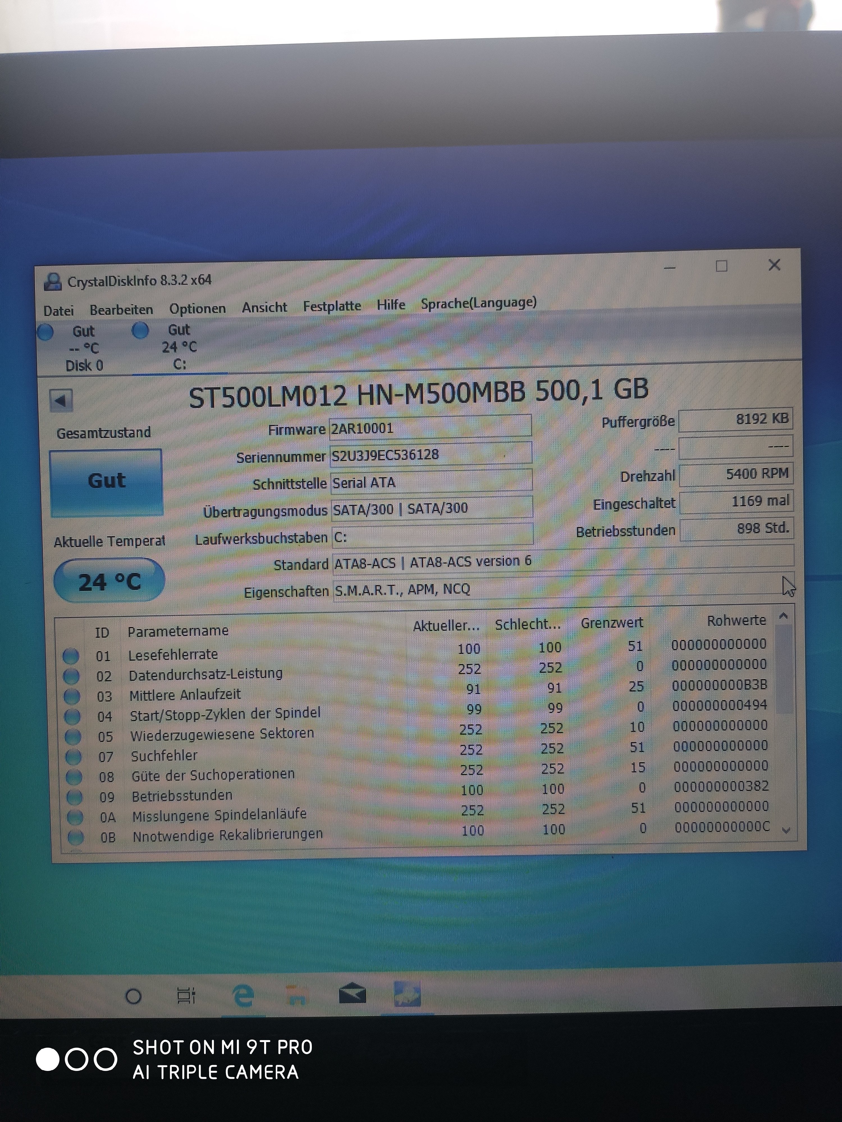Image resolution: width=842 pixels, height=1122 pixels.
Task: Maximize the CrystalDiskInfo window
Action: tap(721, 266)
